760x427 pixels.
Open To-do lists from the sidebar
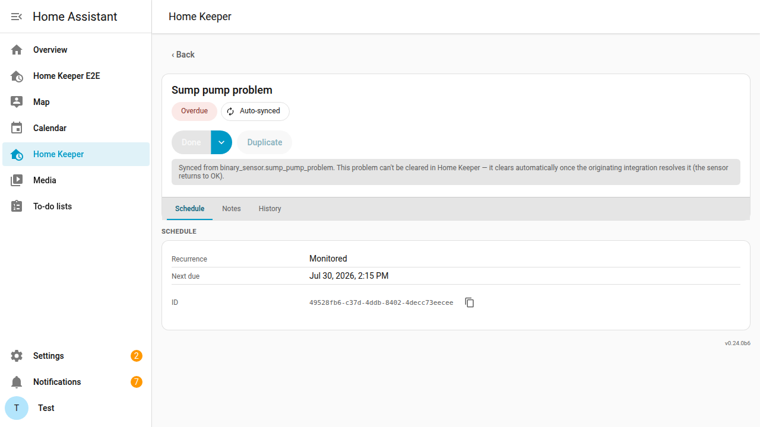pos(76,206)
